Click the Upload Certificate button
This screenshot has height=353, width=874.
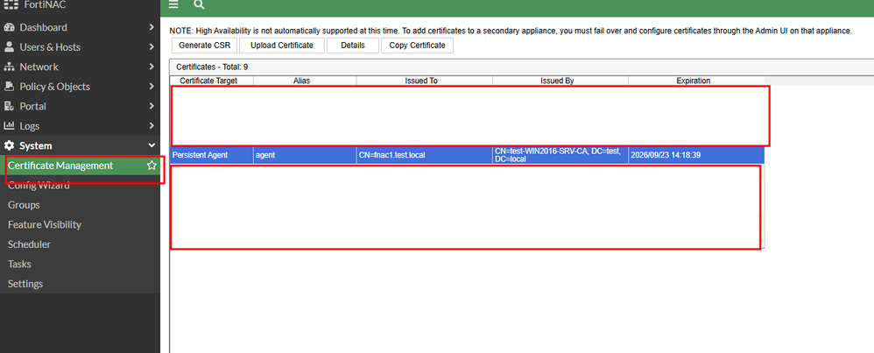[x=281, y=46]
